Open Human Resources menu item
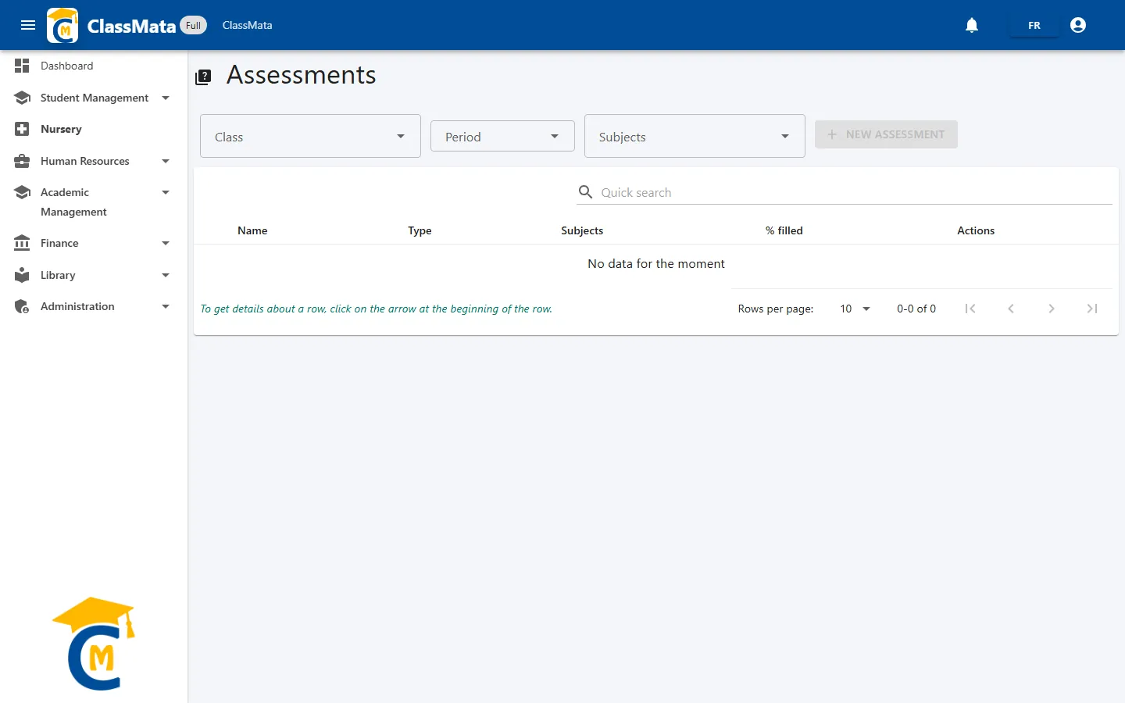Image resolution: width=1125 pixels, height=703 pixels. (85, 161)
